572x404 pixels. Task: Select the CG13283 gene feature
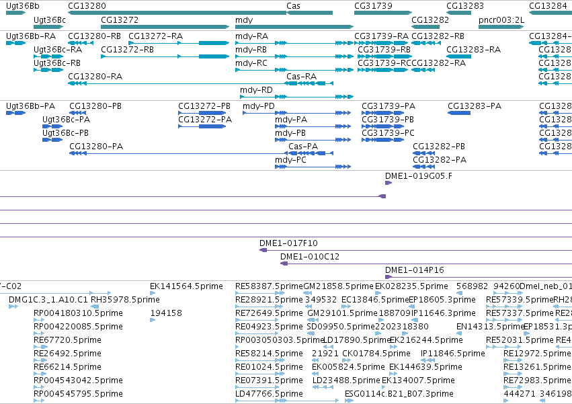(459, 13)
